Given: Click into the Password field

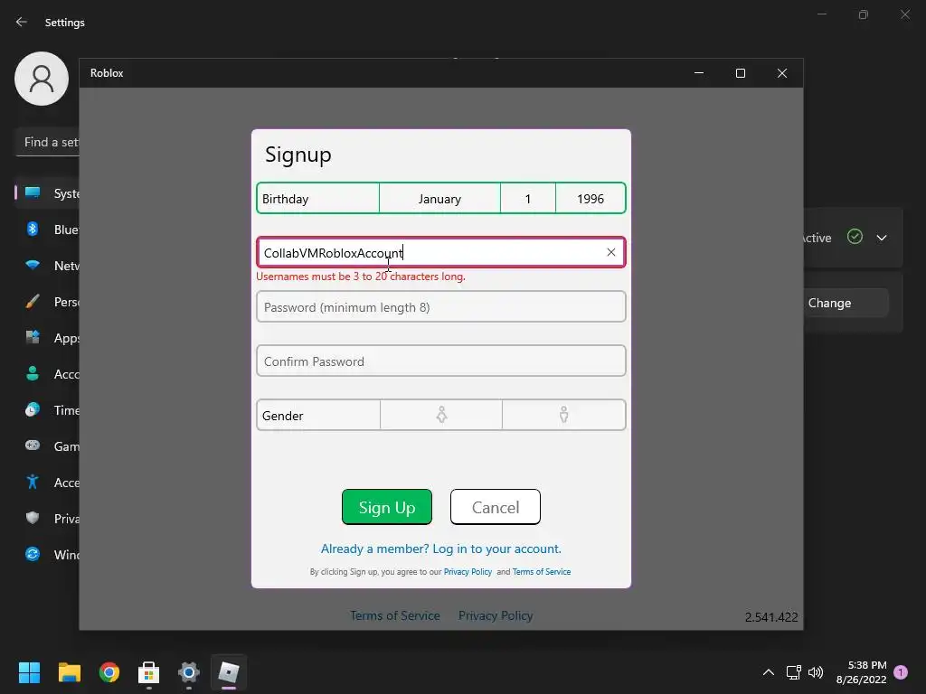Looking at the screenshot, I should [x=441, y=307].
